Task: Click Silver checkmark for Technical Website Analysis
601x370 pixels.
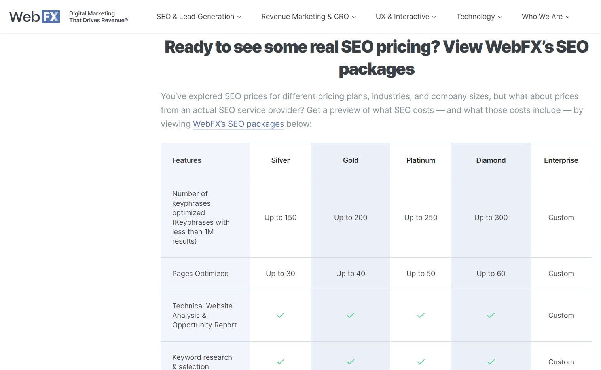Action: click(x=281, y=315)
